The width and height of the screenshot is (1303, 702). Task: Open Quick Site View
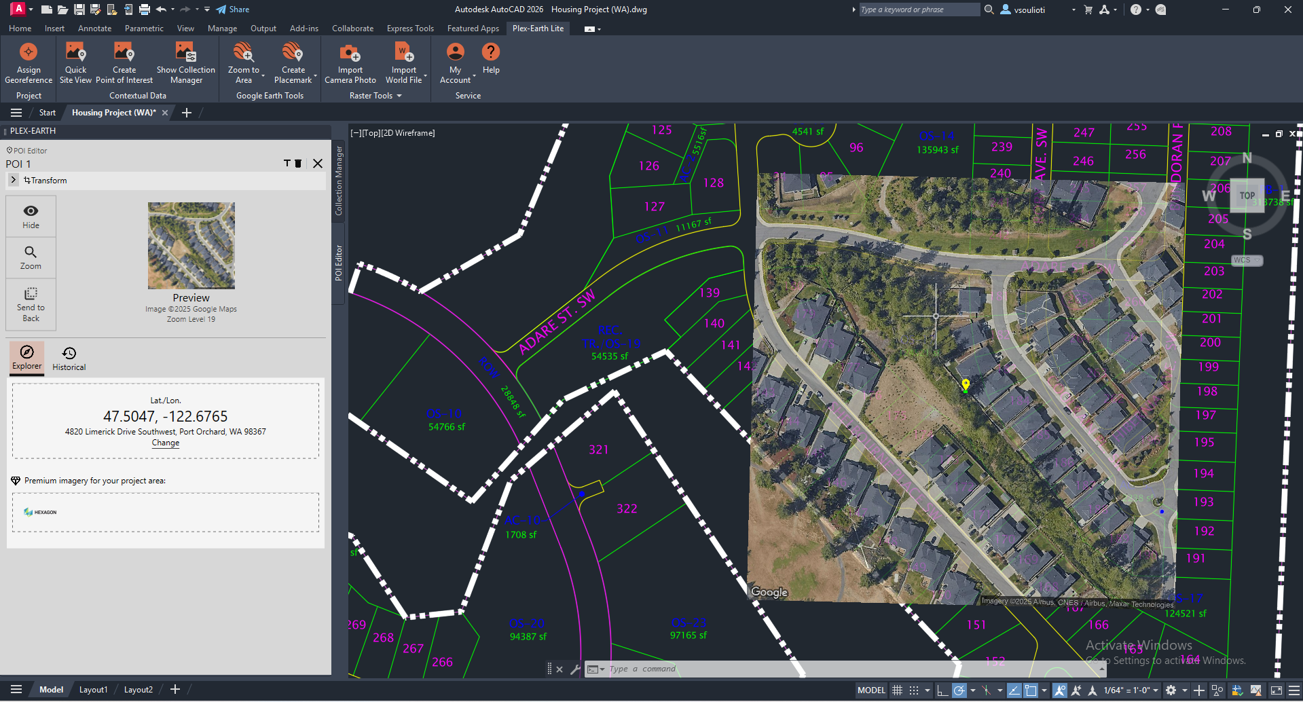tap(75, 63)
